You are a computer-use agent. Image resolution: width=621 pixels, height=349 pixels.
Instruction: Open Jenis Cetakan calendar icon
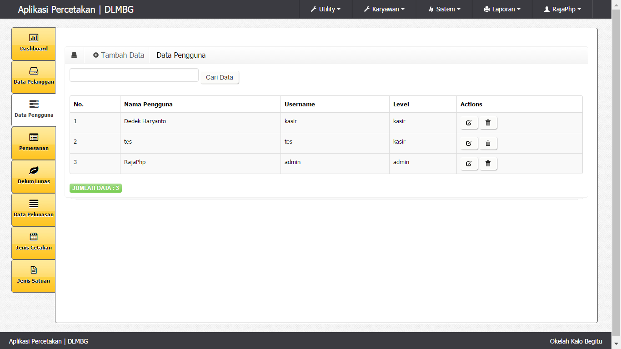(34, 237)
